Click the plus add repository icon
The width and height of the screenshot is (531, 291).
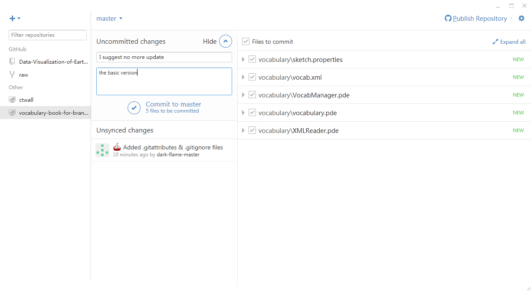click(x=12, y=18)
